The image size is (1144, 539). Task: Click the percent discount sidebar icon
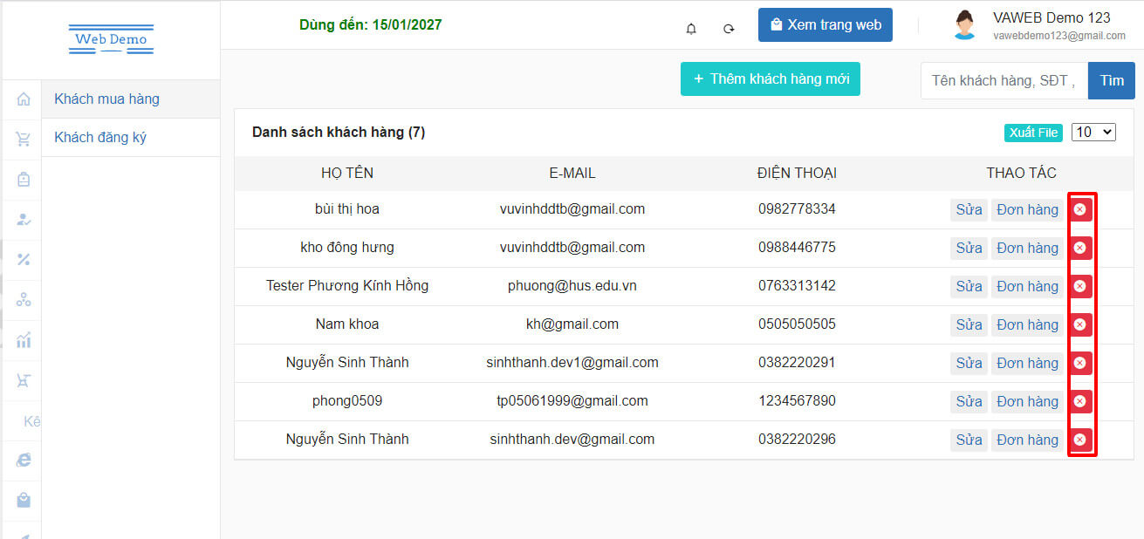coord(24,259)
